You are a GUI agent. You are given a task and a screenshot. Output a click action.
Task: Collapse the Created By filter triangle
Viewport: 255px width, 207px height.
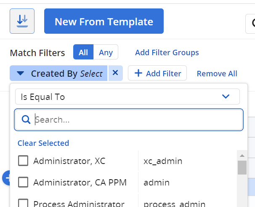click(x=21, y=74)
